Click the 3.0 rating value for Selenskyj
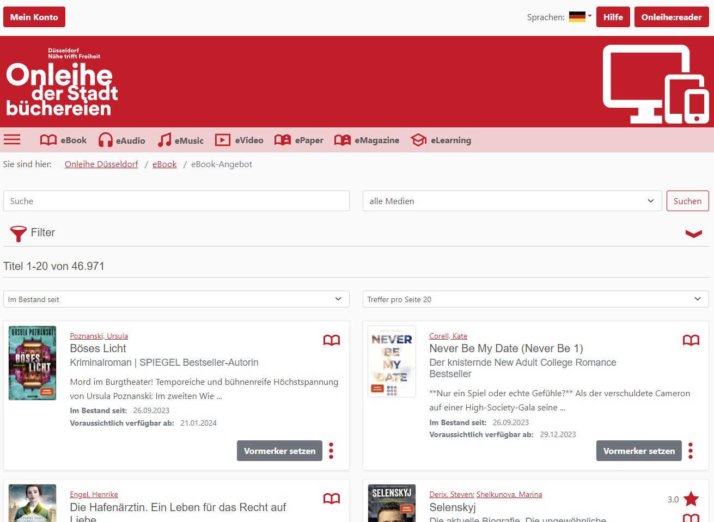The width and height of the screenshot is (714, 522). pos(673,499)
